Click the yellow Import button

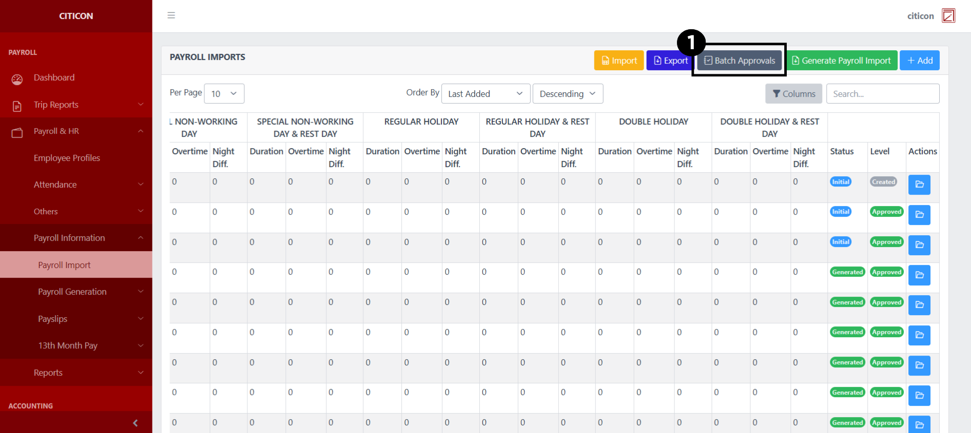(619, 60)
